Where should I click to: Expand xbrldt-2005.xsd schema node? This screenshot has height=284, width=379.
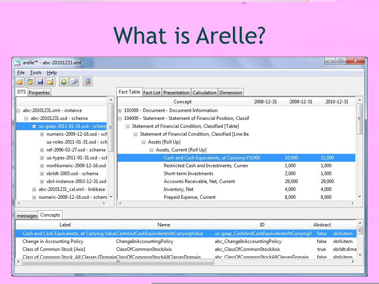tap(42, 174)
